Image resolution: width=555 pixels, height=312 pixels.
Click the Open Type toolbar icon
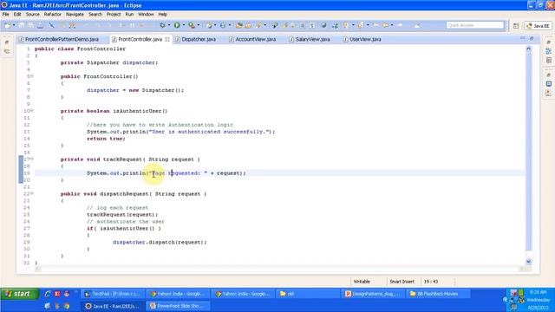coord(239,25)
